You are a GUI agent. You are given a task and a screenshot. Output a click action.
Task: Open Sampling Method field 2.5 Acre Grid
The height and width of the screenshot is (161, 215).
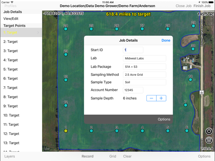pyautogui.click(x=145, y=75)
